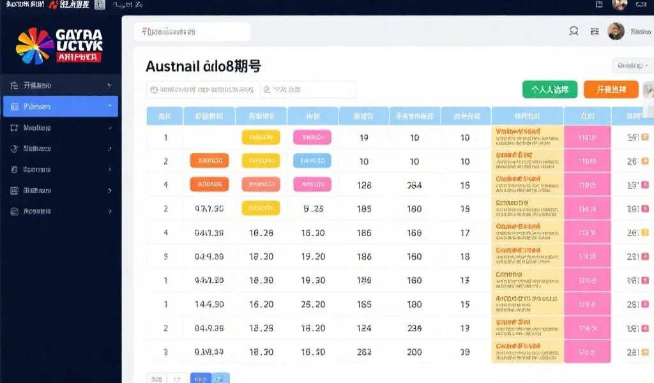Open support via the headset icon in header

[x=574, y=31]
